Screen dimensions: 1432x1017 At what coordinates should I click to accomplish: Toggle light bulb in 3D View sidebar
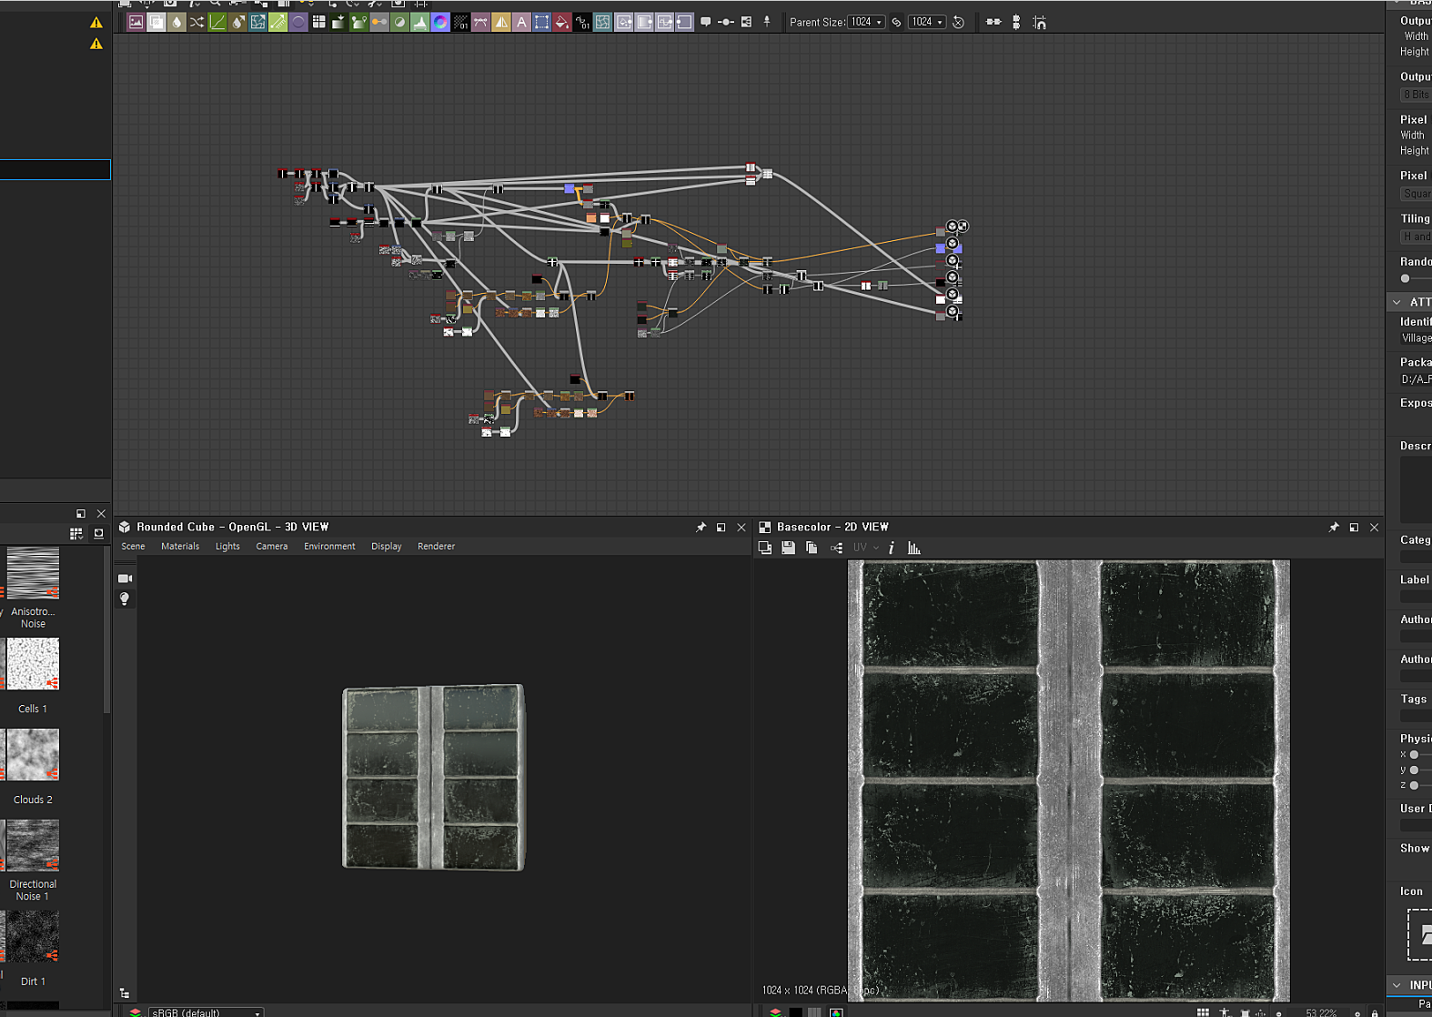[125, 599]
